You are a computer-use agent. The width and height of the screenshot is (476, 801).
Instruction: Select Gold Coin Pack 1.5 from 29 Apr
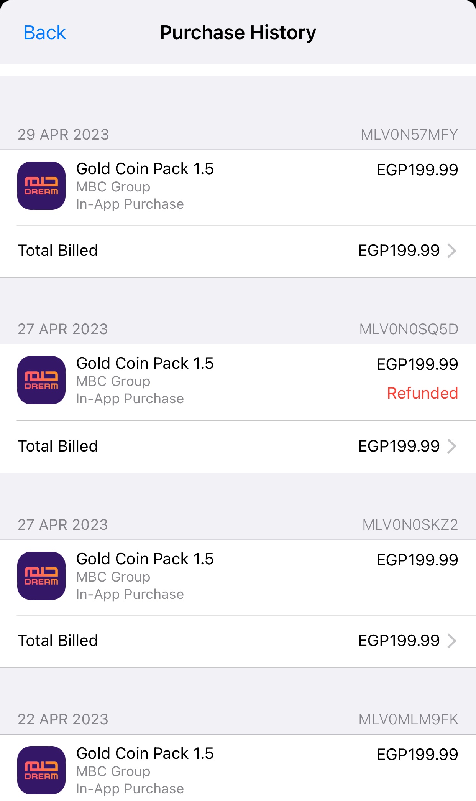(x=145, y=169)
